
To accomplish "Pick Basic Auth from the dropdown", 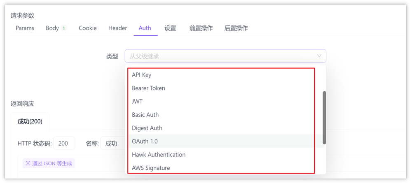I will (145, 115).
